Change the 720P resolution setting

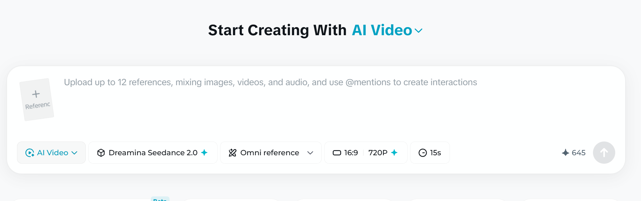[x=383, y=153]
